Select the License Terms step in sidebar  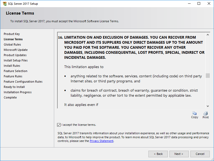13,39
